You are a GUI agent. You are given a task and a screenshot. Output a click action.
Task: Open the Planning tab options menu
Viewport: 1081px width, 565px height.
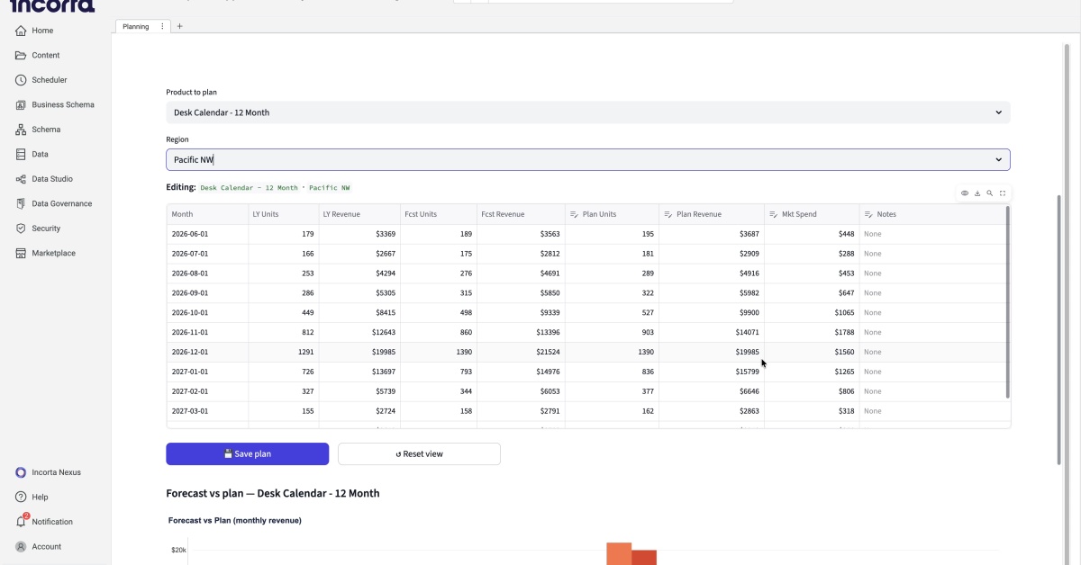pos(162,27)
